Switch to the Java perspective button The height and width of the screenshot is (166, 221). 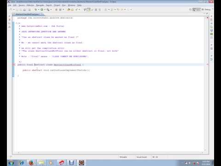pyautogui.click(x=197, y=10)
